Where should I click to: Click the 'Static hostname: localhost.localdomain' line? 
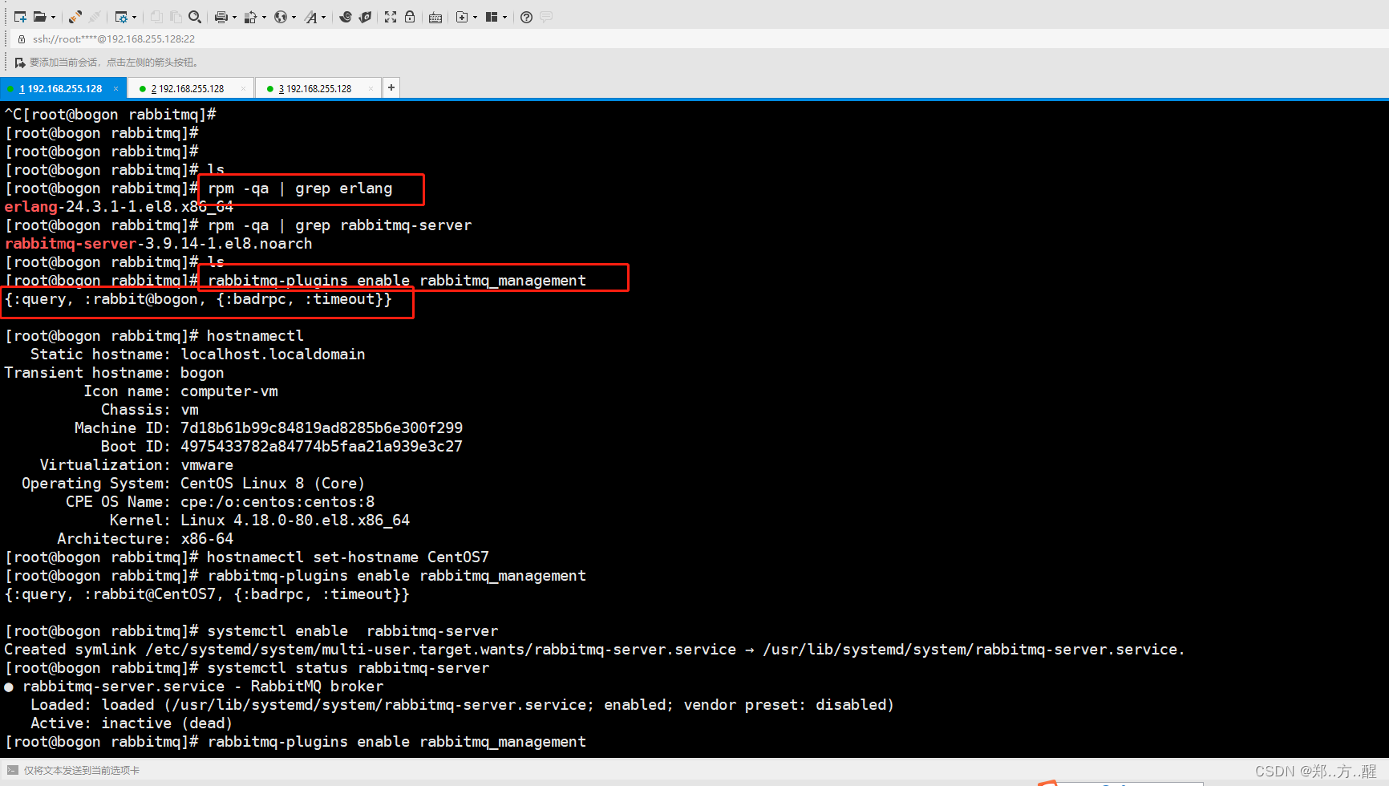197,355
